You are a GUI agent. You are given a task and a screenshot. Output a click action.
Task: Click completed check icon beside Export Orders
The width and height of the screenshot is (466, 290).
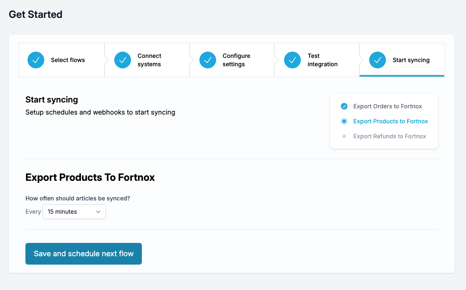(344, 106)
